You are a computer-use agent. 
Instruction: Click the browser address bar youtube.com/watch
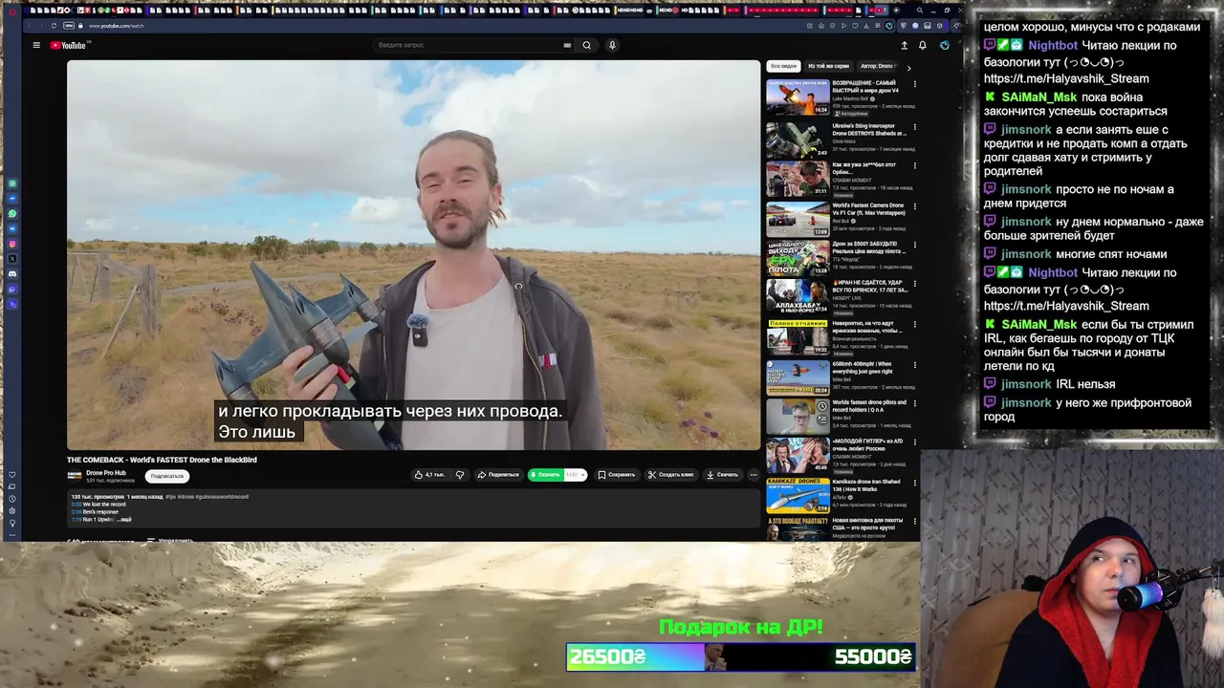pos(117,26)
